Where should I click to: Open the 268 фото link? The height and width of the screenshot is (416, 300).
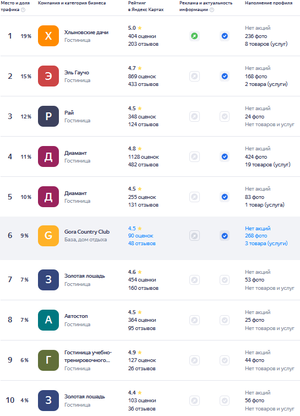pyautogui.click(x=256, y=236)
